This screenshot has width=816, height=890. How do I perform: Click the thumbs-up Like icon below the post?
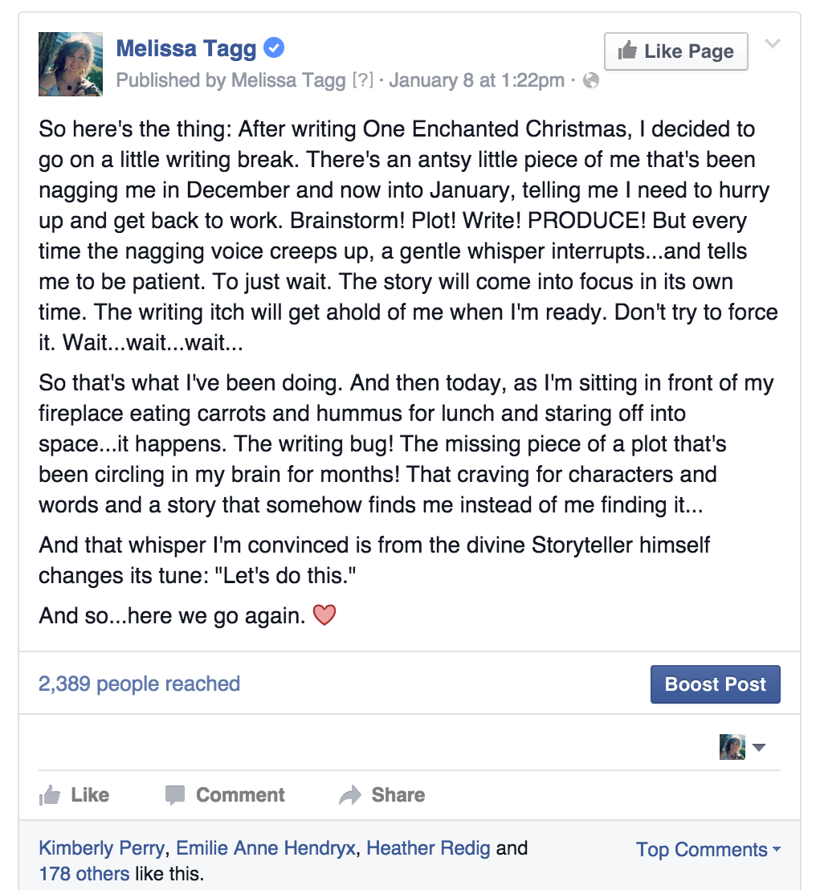pyautogui.click(x=49, y=794)
